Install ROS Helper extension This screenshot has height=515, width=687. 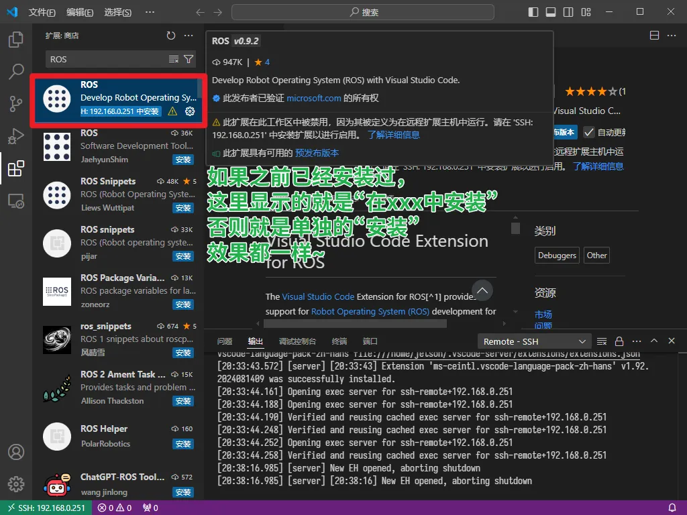183,444
